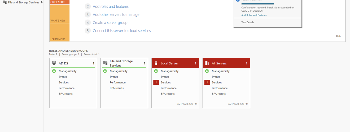Screen dimensions: 350x132
Task: Open AD DS Services
Action: 64,82
